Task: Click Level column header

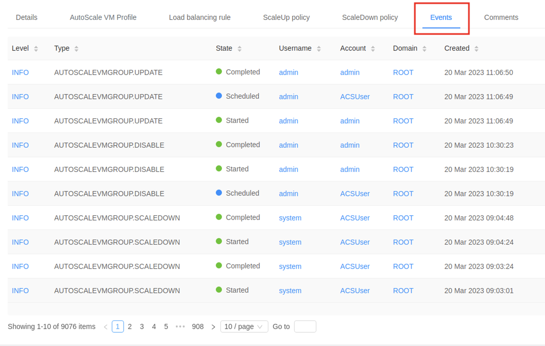Action: (x=20, y=49)
